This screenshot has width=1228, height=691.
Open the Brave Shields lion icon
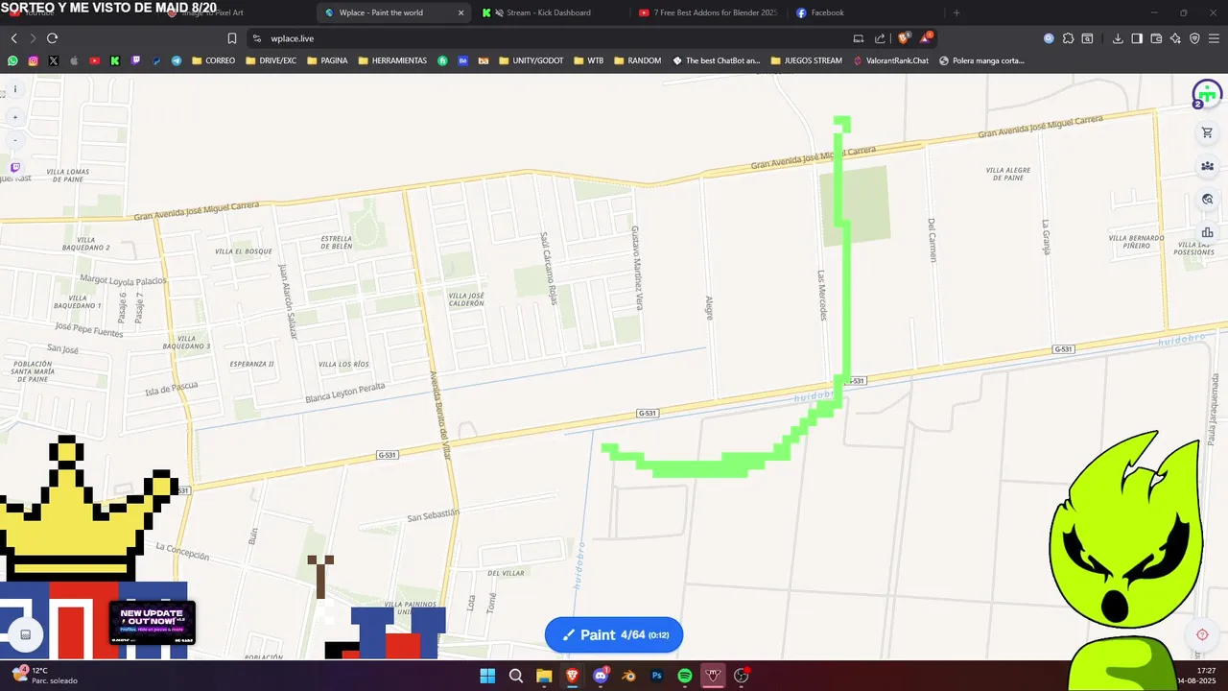[904, 38]
